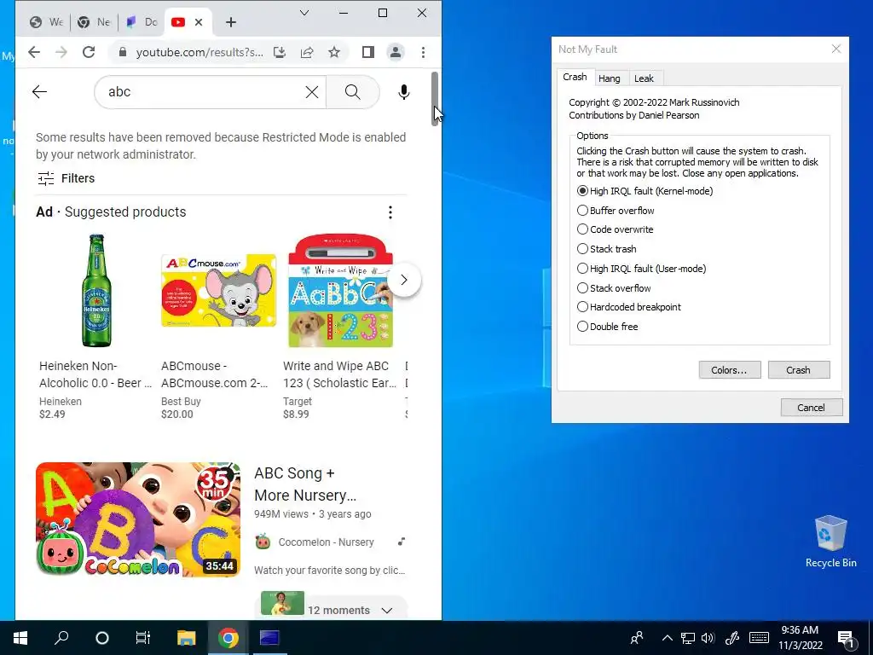Open Cortana circle icon

[x=102, y=638]
